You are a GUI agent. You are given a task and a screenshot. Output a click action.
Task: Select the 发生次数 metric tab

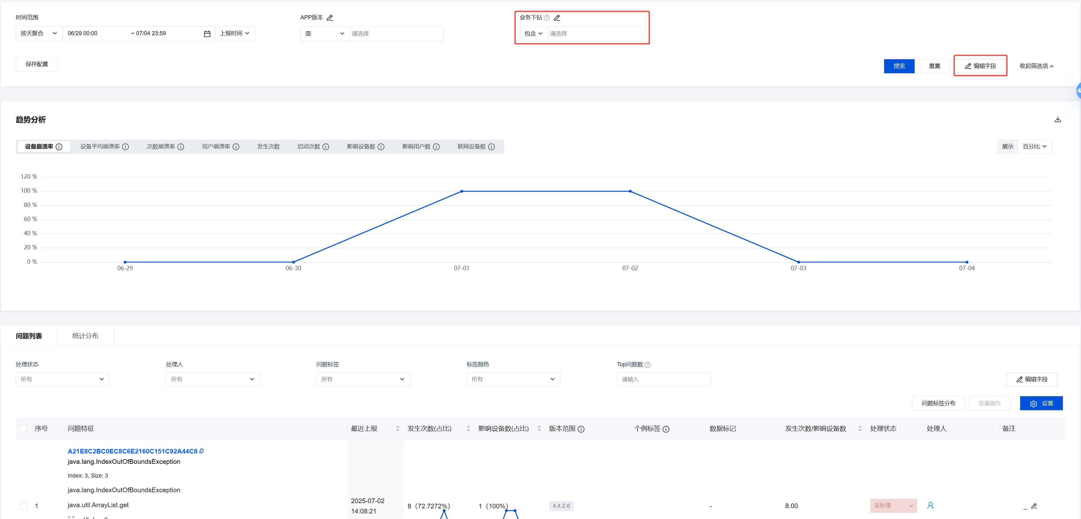(x=268, y=147)
